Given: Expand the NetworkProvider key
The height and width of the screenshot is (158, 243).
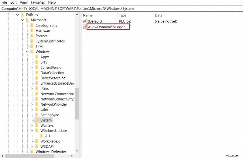Looking at the screenshot, I should point(32,104).
